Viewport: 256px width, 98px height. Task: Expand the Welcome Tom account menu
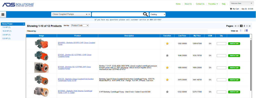[x=242, y=3]
